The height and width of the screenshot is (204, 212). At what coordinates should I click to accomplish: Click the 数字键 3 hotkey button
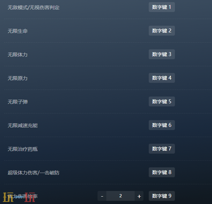162,54
